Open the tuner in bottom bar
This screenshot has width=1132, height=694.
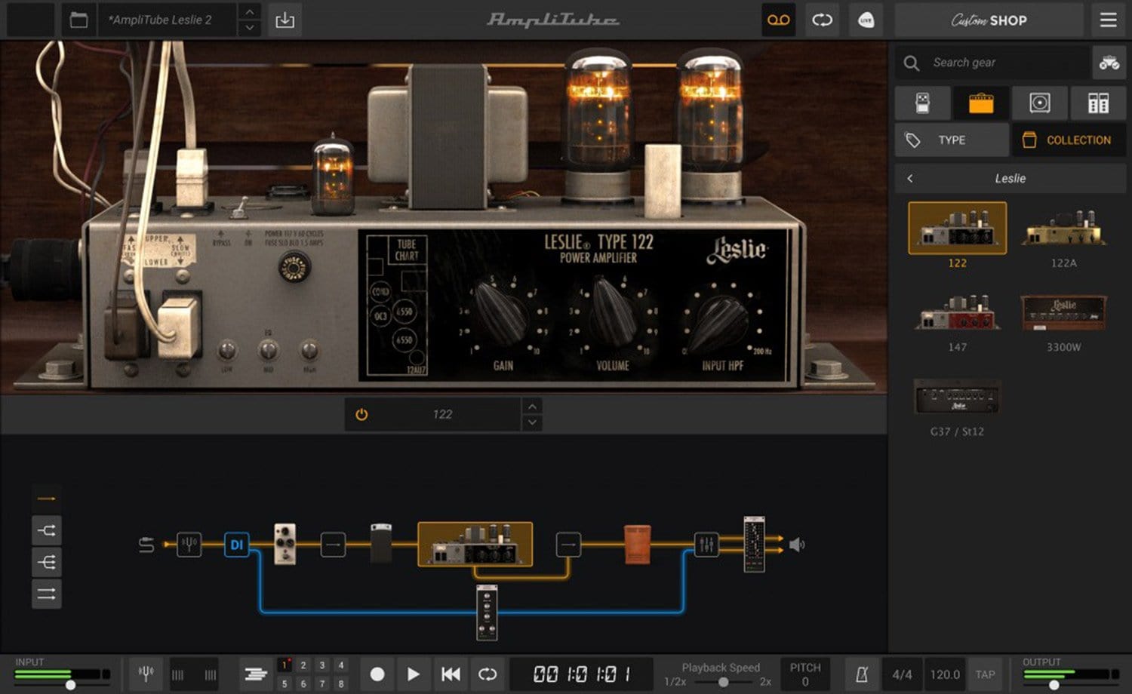click(146, 674)
